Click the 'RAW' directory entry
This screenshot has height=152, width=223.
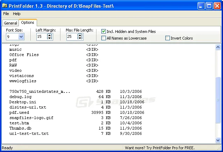[13, 65]
